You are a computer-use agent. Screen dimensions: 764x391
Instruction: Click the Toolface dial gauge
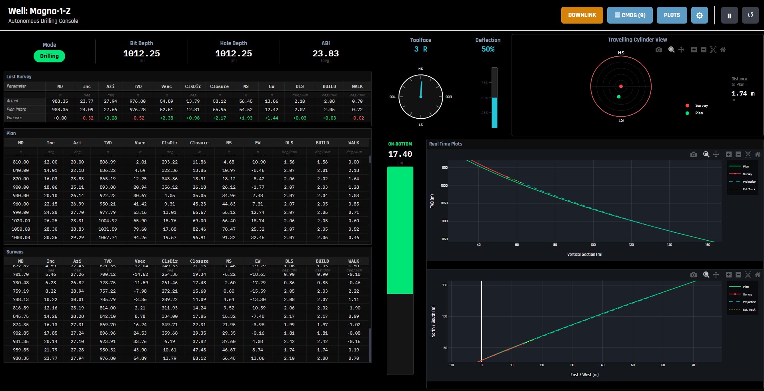click(421, 97)
